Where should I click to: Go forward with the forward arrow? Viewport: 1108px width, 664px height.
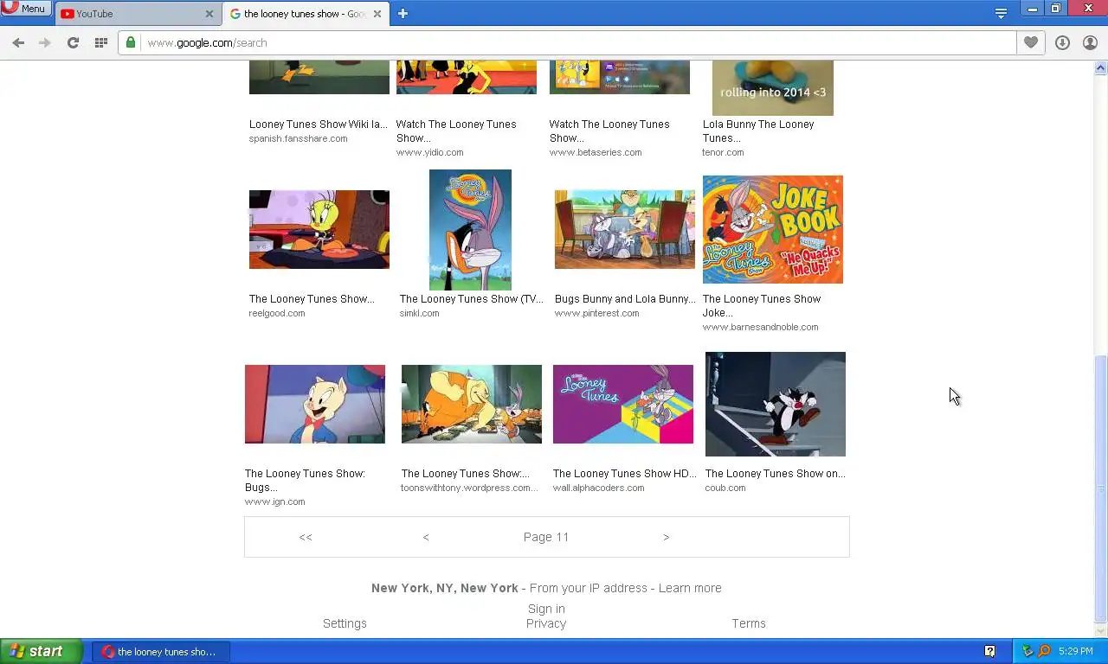(x=45, y=42)
